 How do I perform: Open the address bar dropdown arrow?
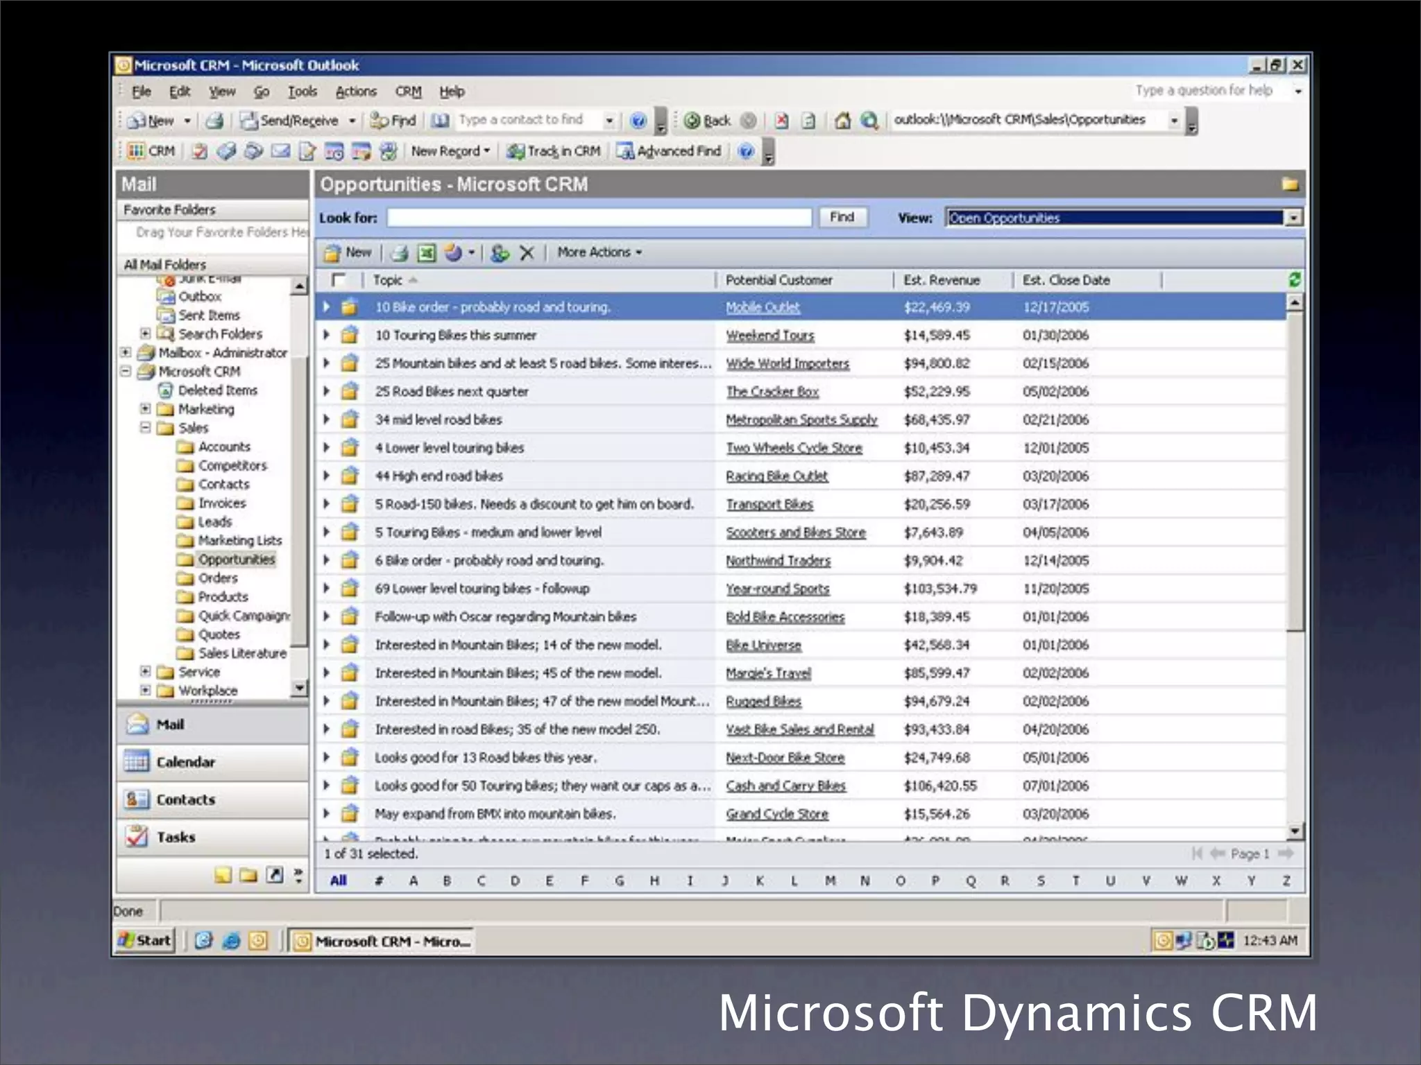click(x=1174, y=121)
